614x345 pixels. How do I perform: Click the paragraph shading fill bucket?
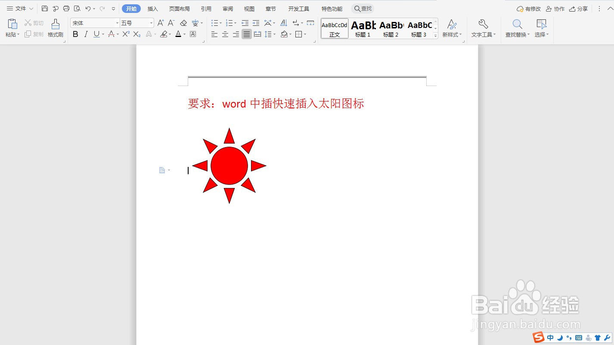[x=284, y=34]
